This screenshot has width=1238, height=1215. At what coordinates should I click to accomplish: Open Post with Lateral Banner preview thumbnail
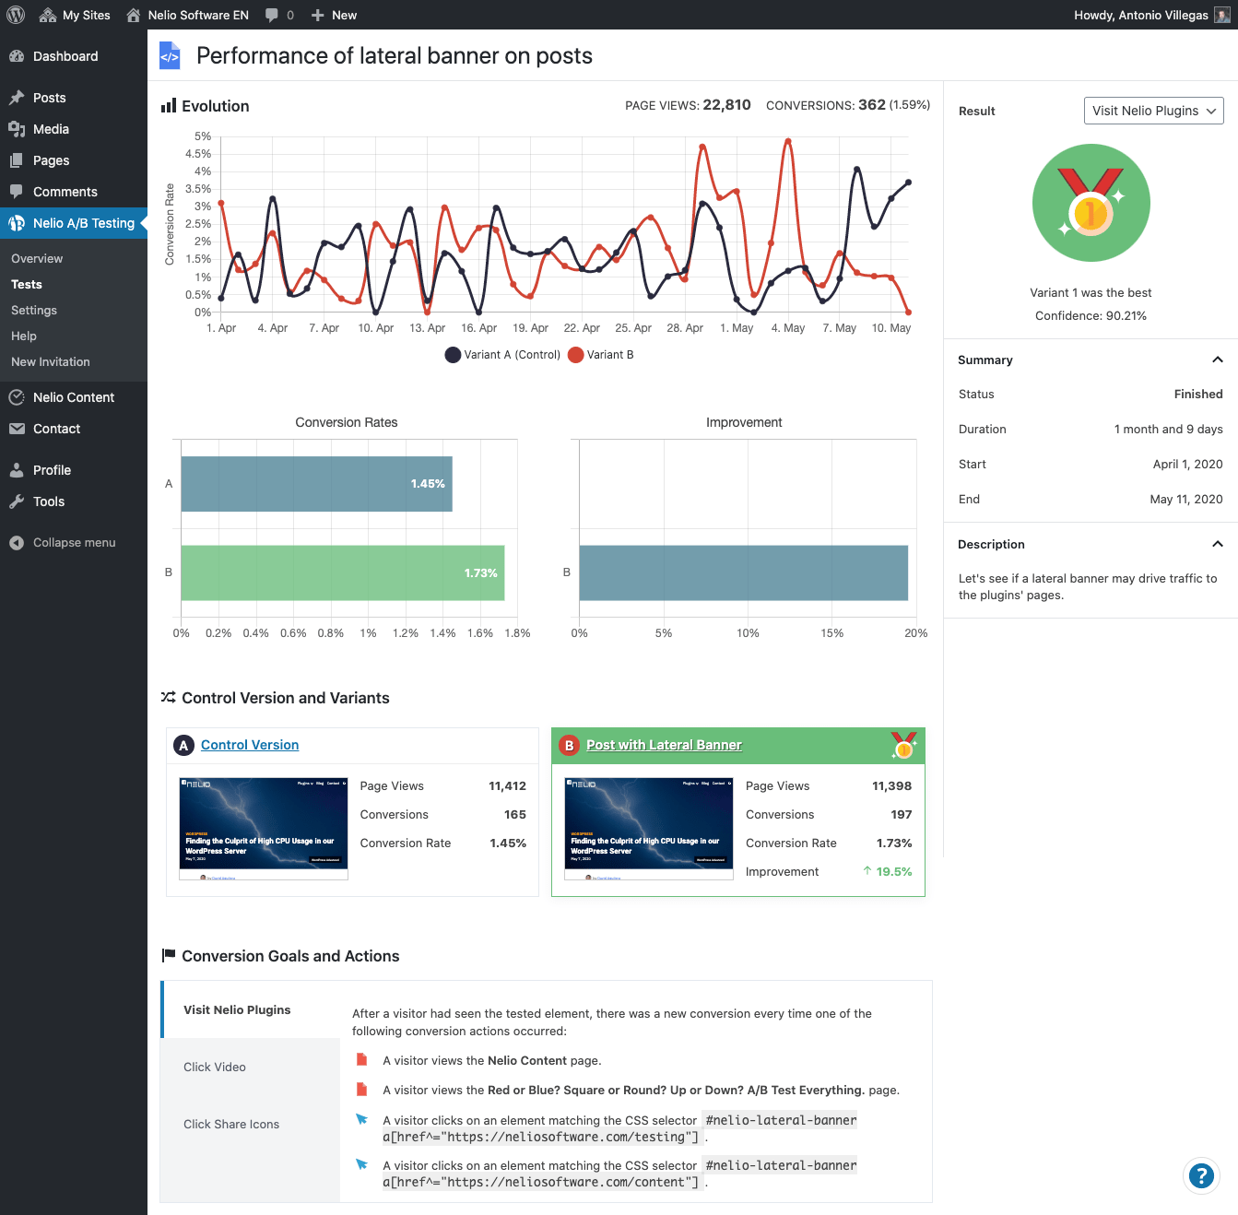649,829
